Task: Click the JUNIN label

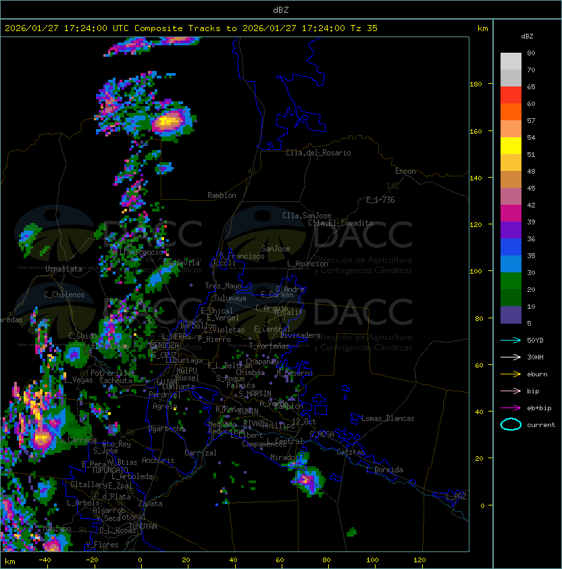Action: pyautogui.click(x=249, y=411)
